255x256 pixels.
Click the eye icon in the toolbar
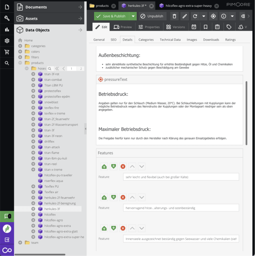coord(243,16)
